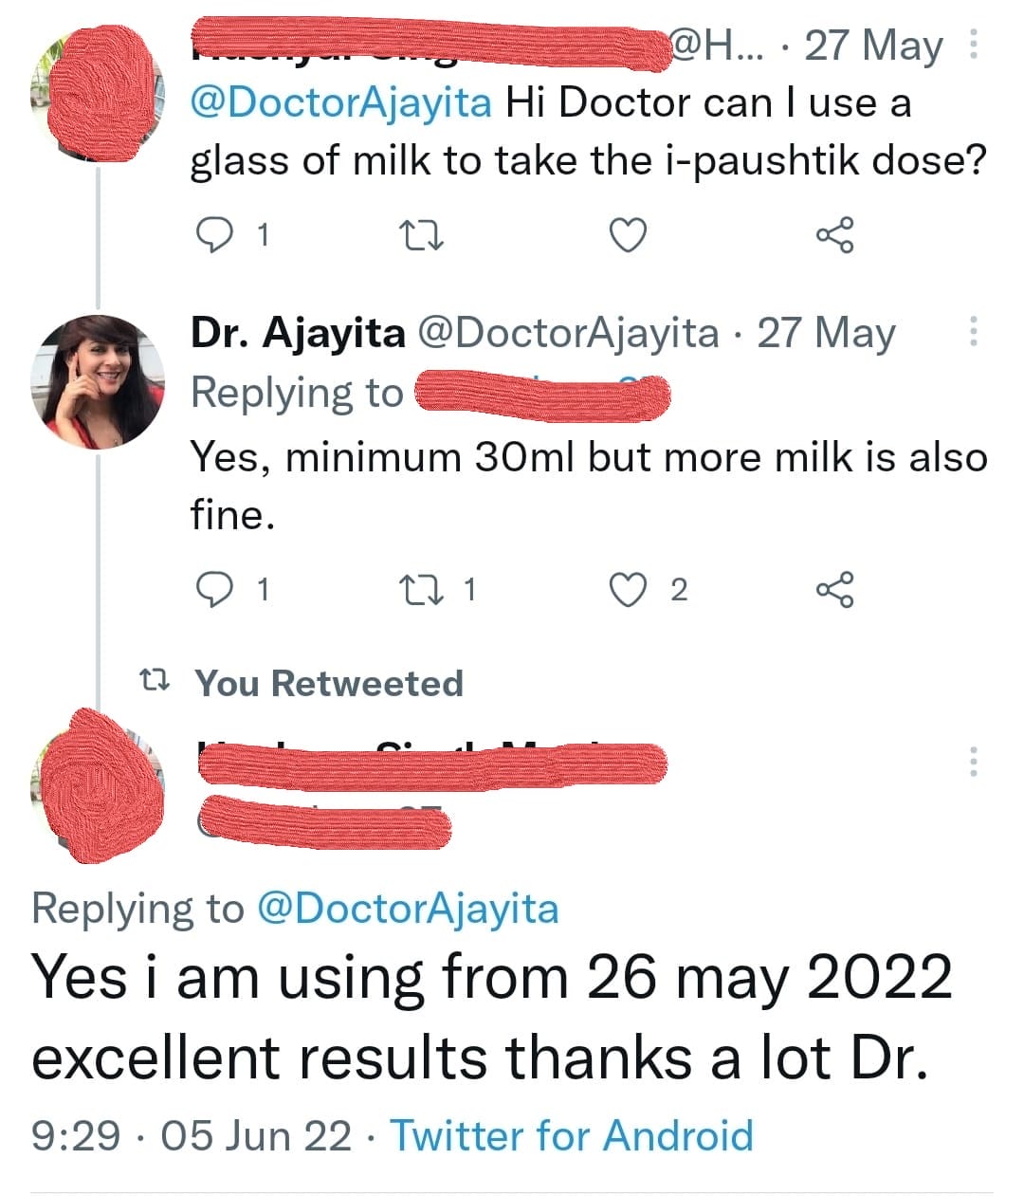Click the Twitter for Android source link
This screenshot has width=1024, height=1196.
pyautogui.click(x=572, y=1135)
